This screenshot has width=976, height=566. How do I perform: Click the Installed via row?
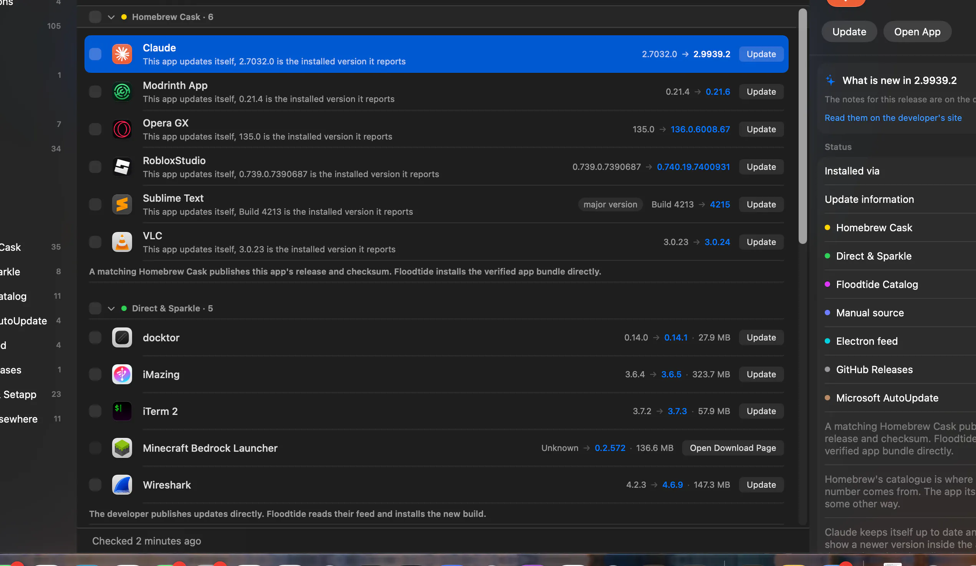(900, 171)
